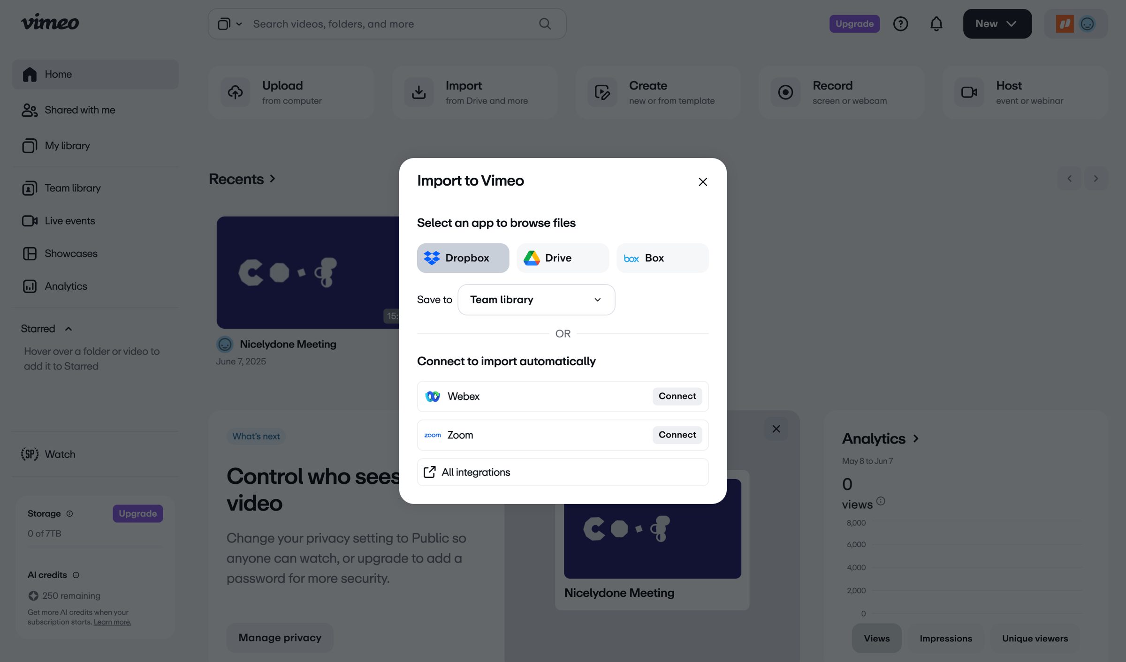Viewport: 1126px width, 662px height.
Task: Open Showcases
Action: [x=95, y=253]
